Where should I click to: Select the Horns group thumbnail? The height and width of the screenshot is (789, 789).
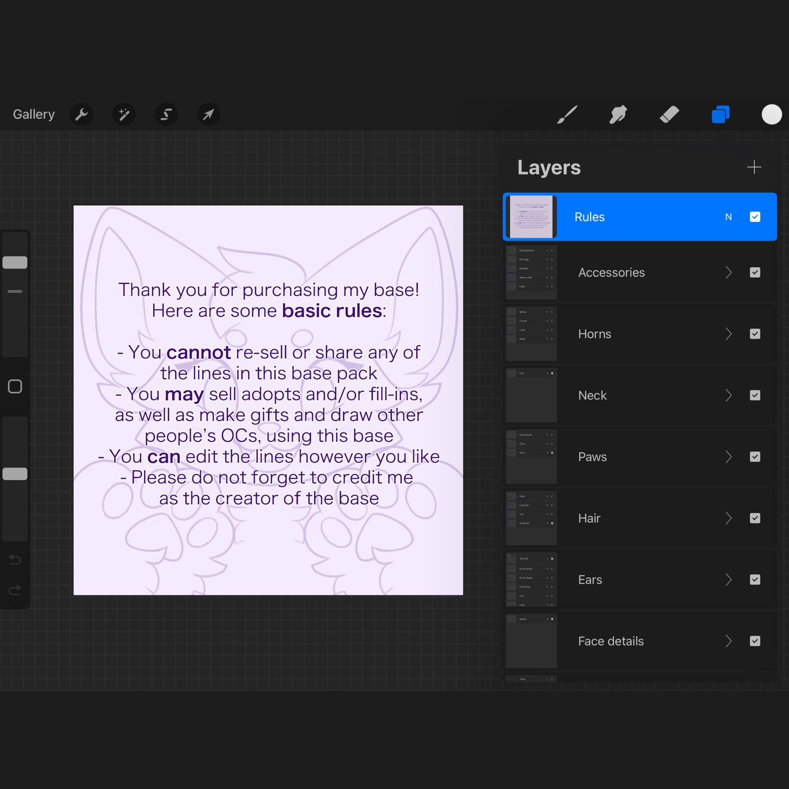coord(531,334)
